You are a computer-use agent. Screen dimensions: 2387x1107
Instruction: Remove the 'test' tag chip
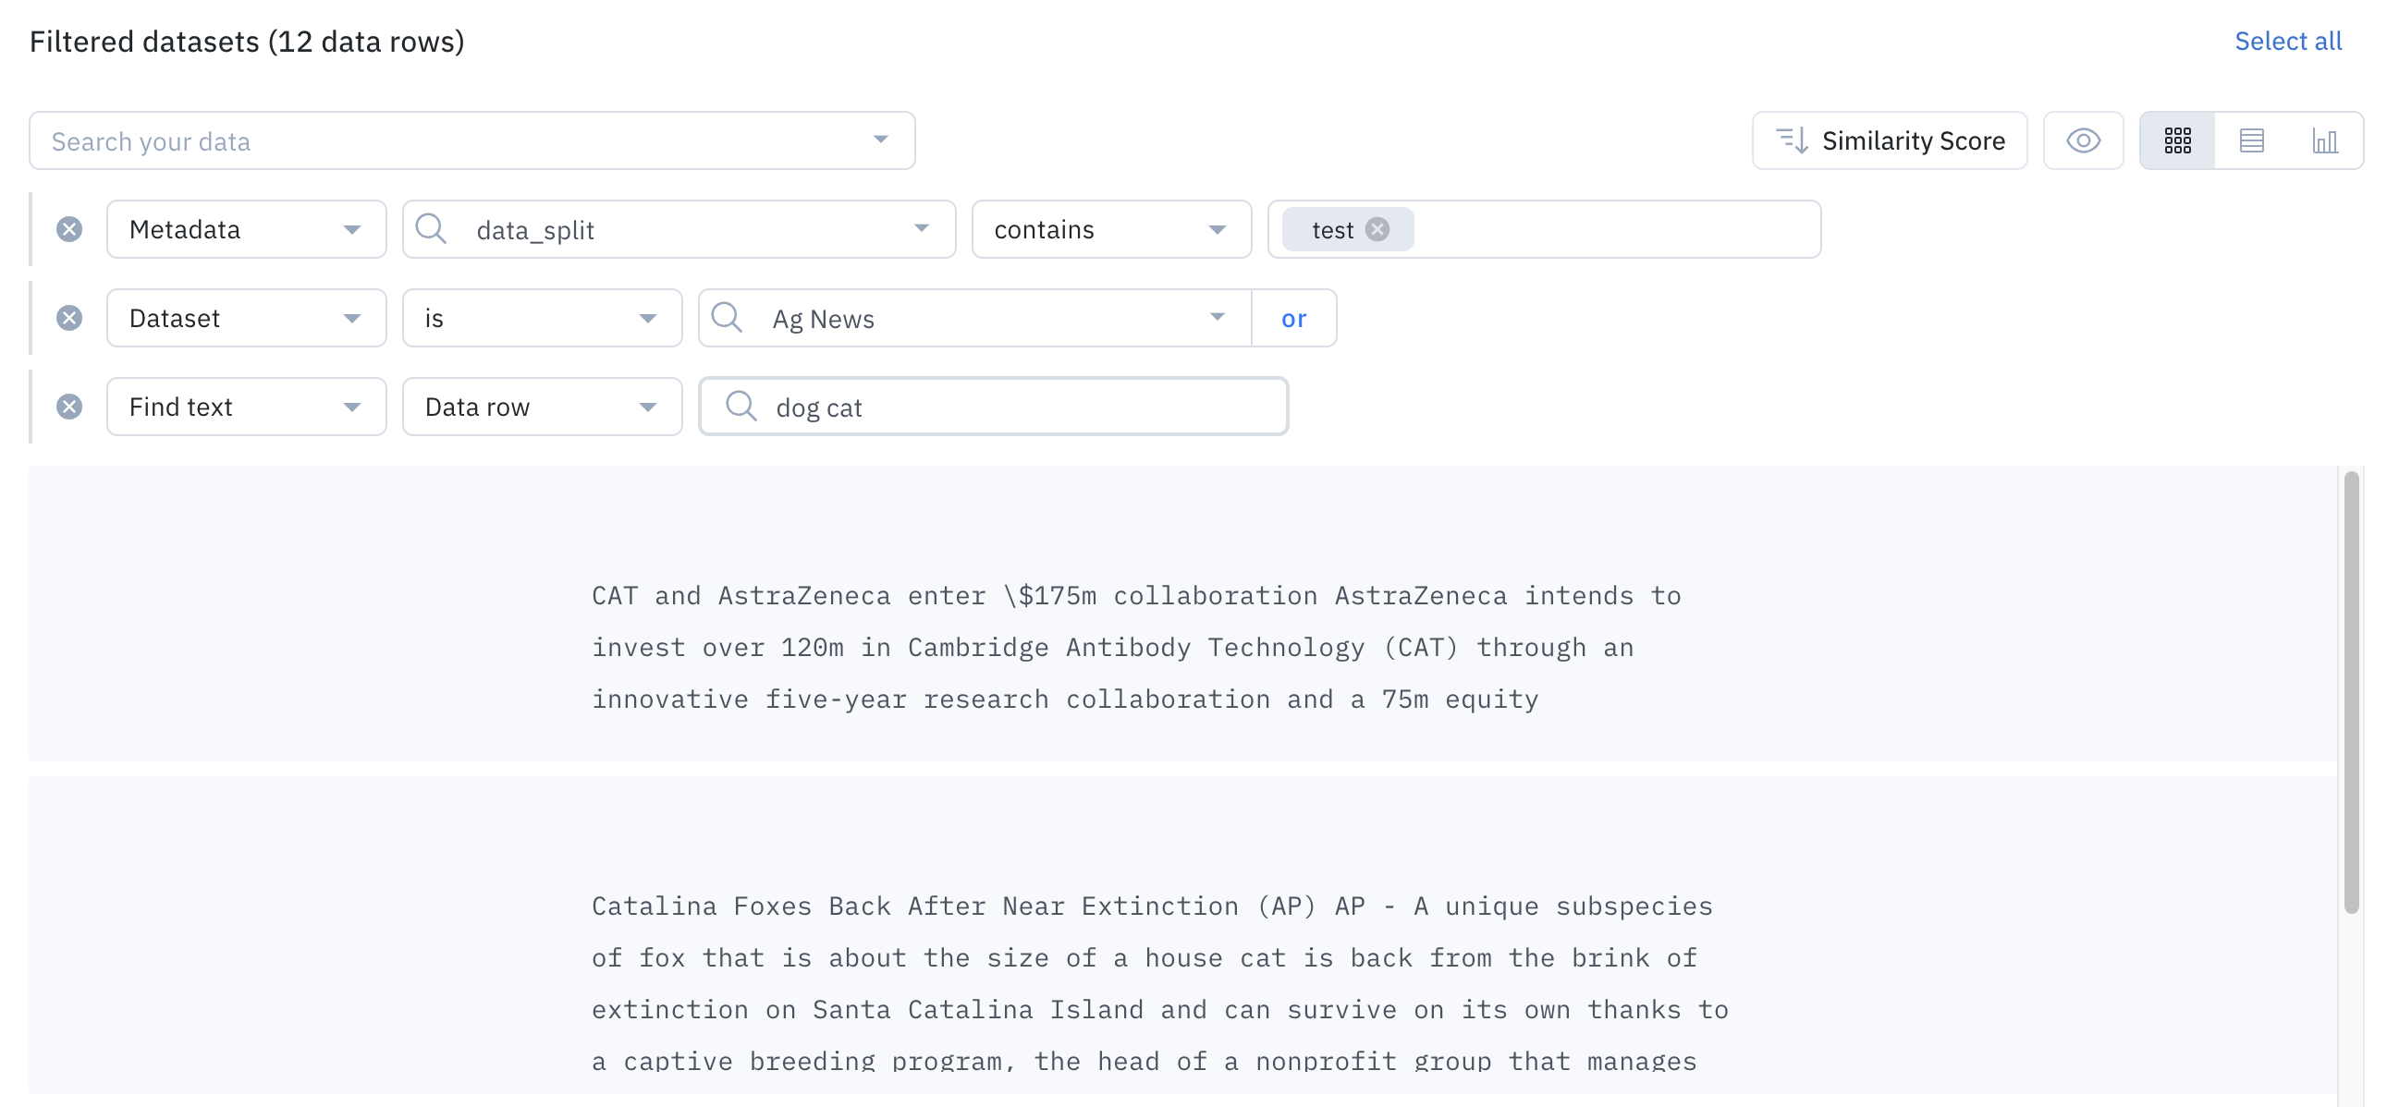coord(1377,229)
